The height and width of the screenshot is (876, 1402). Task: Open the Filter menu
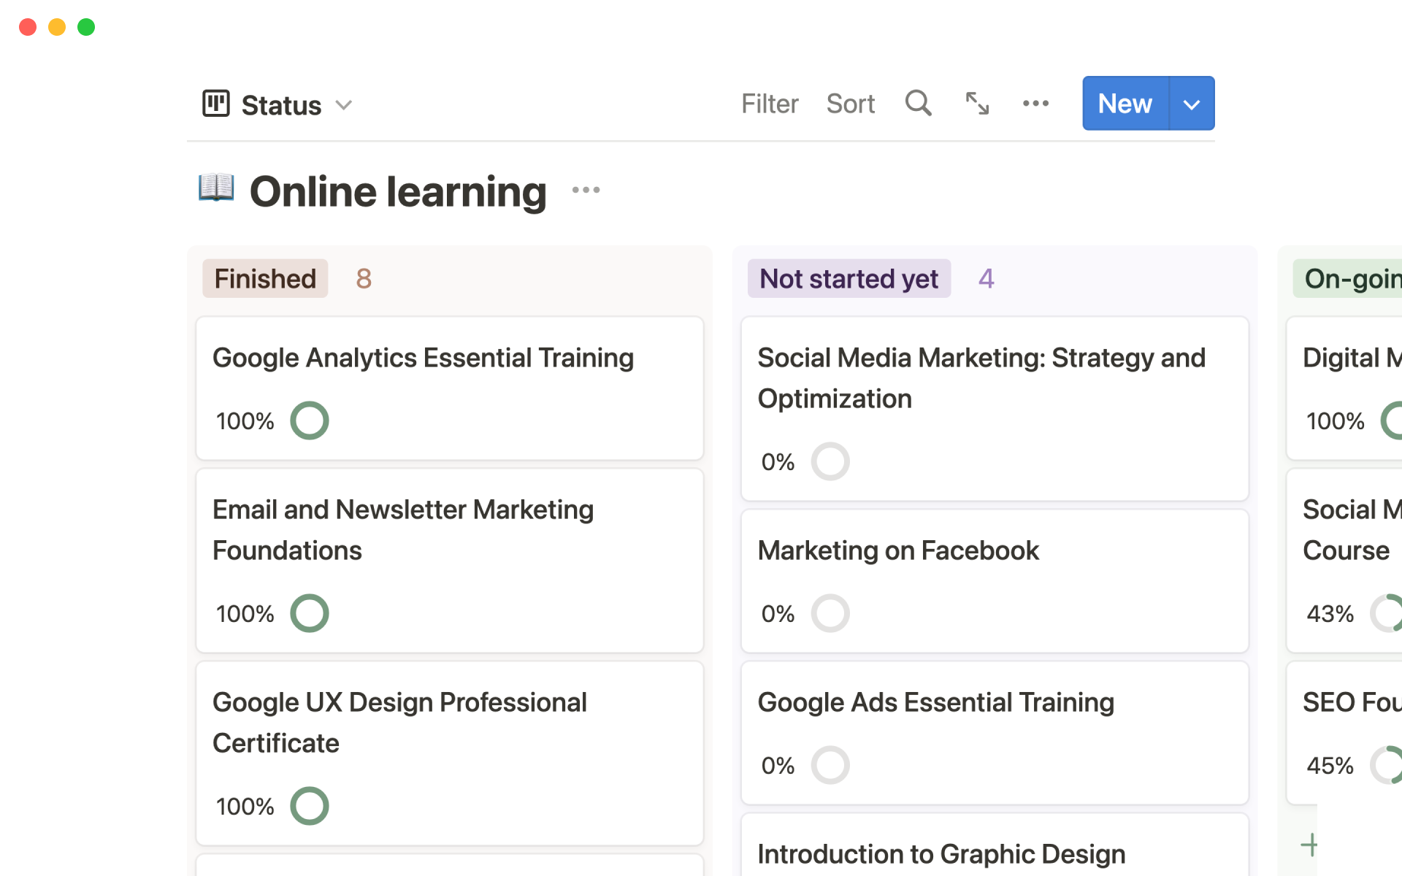click(x=770, y=104)
